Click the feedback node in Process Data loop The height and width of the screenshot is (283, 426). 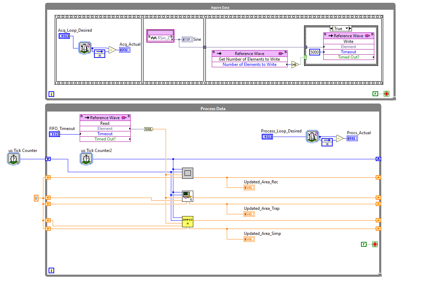327,141
